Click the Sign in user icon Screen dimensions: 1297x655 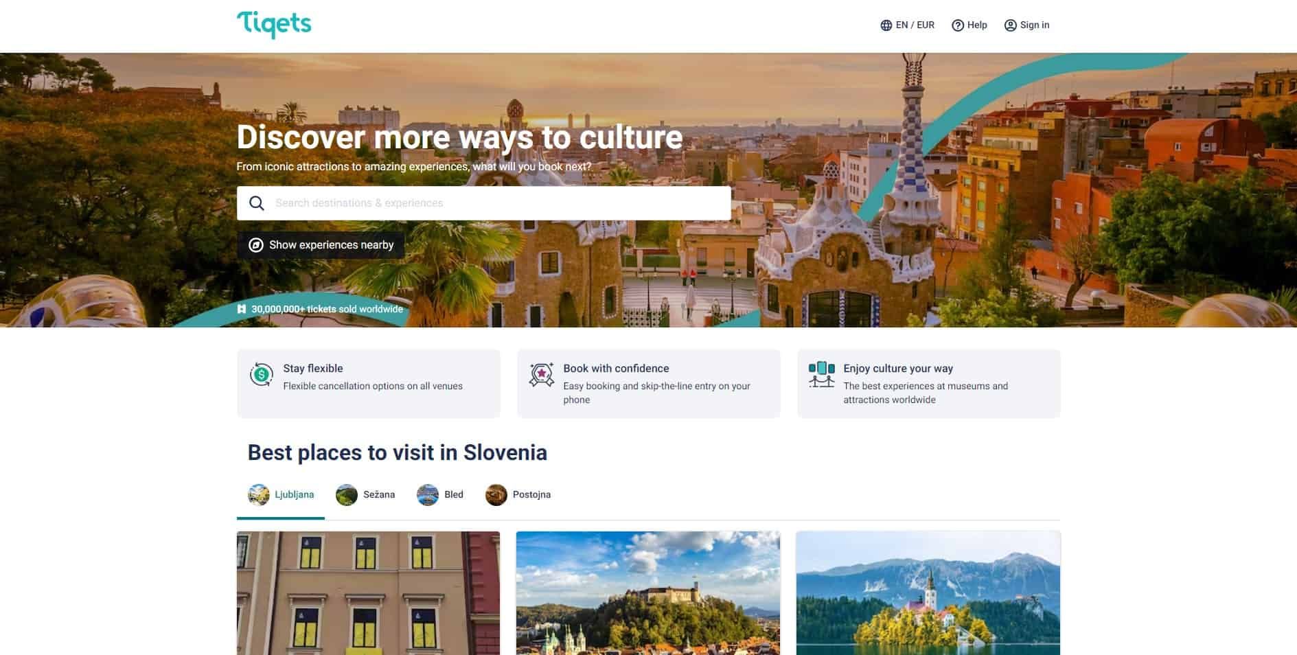(1010, 25)
